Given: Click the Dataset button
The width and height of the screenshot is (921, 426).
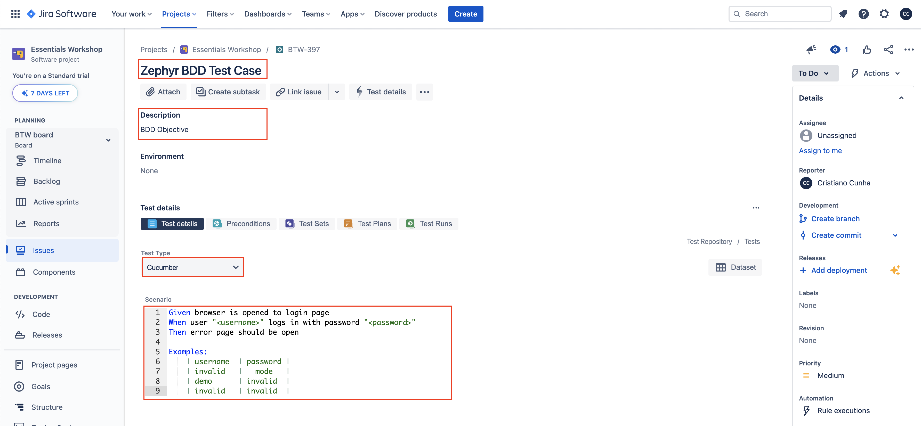Looking at the screenshot, I should pos(735,268).
